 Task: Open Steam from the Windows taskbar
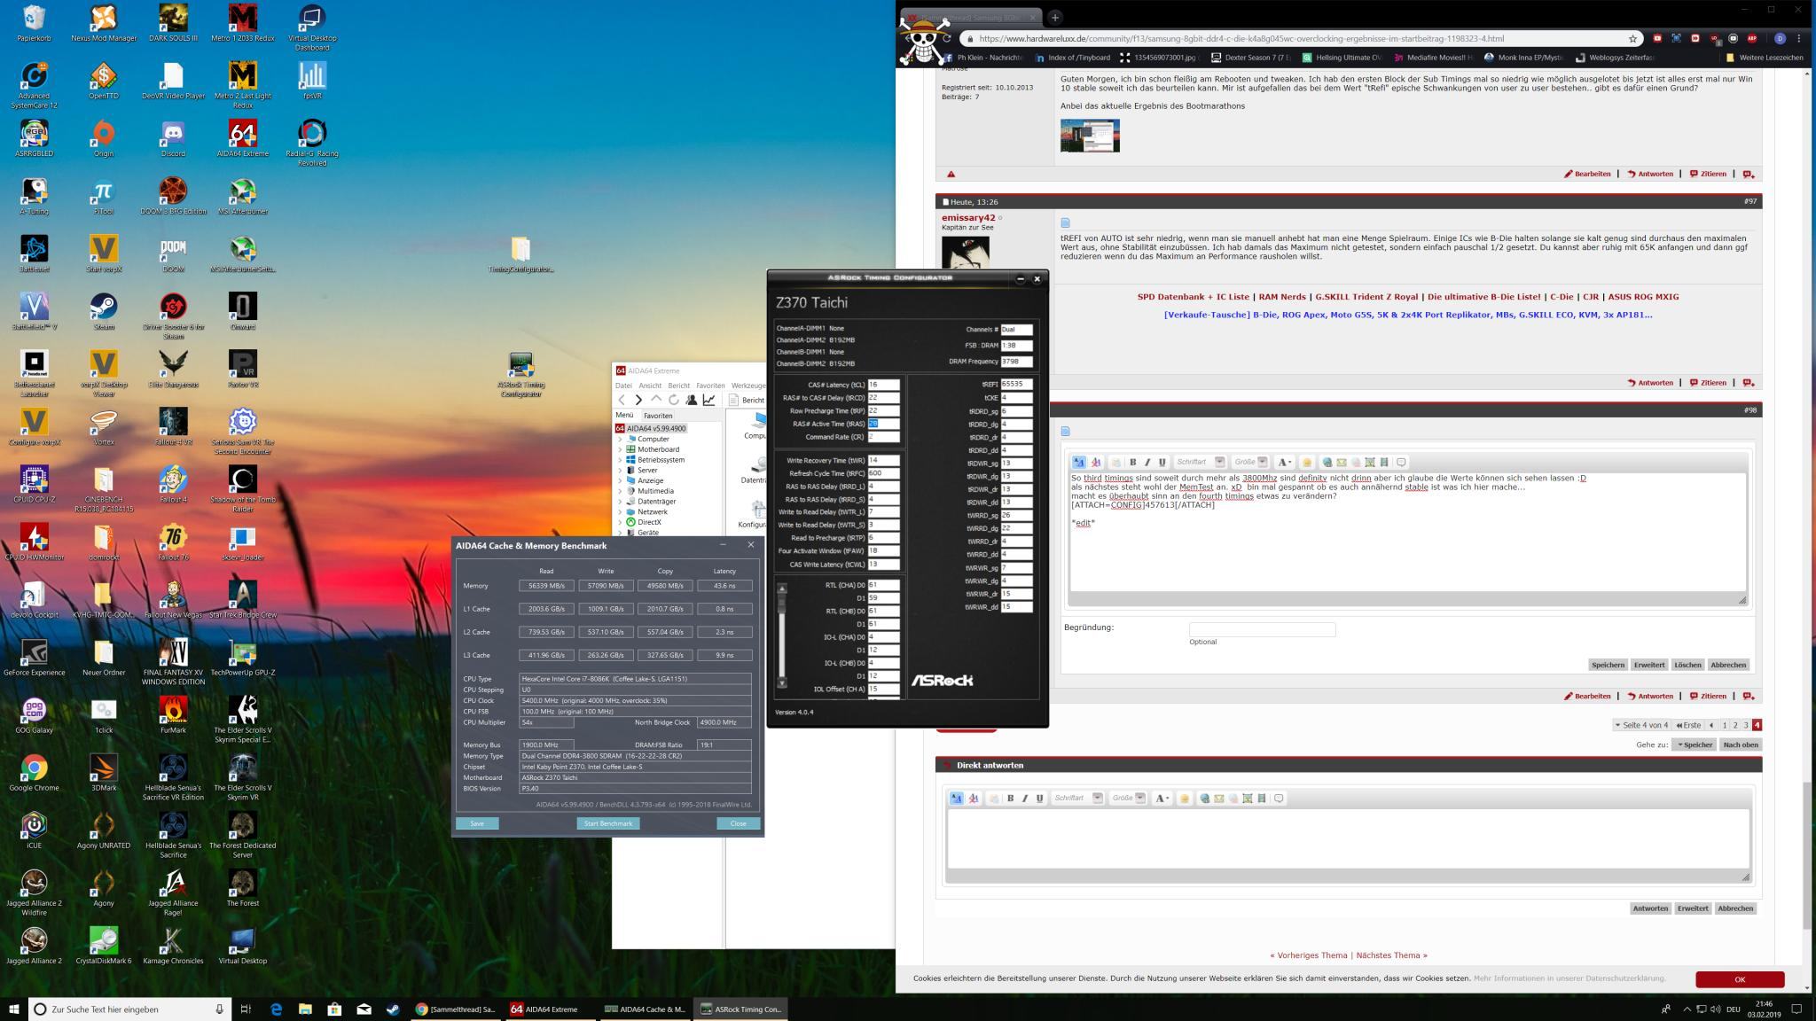click(393, 1009)
